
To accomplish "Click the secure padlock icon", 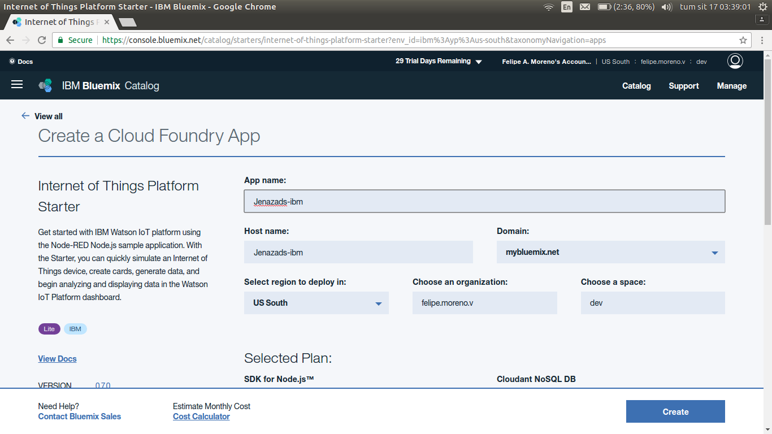I will click(60, 40).
